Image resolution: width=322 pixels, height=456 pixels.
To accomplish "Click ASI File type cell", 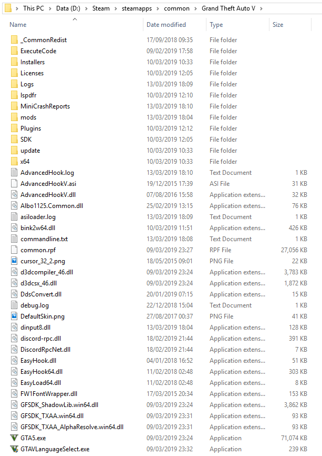I will point(220,183).
